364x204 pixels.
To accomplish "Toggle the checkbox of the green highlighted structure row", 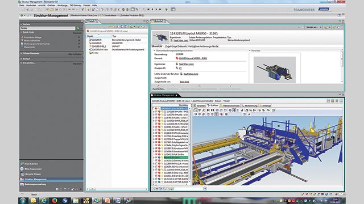I will [x=156, y=158].
